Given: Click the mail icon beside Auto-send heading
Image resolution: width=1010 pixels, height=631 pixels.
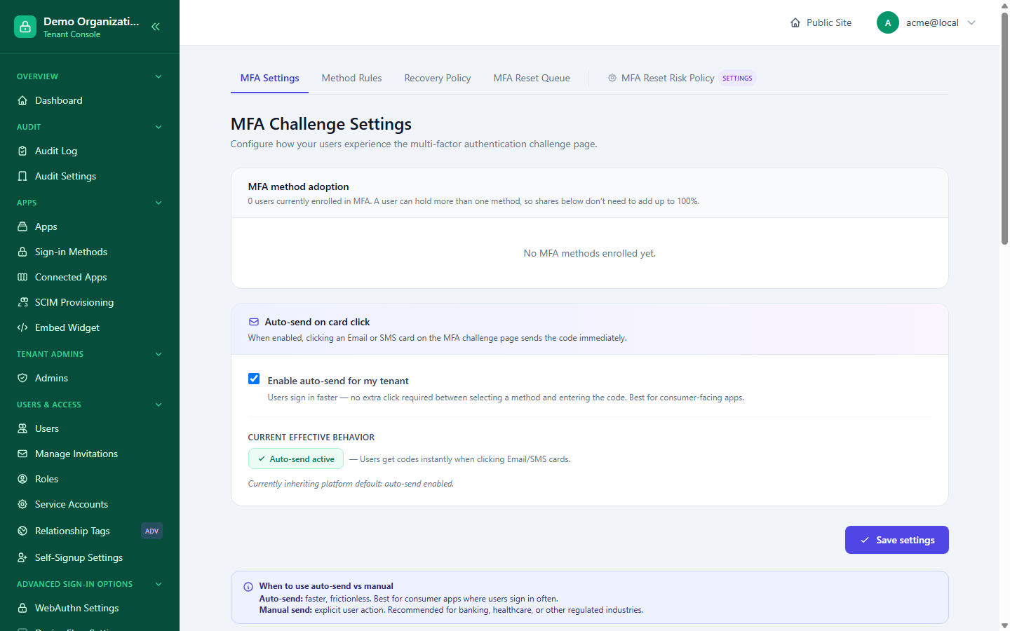Looking at the screenshot, I should [x=254, y=322].
